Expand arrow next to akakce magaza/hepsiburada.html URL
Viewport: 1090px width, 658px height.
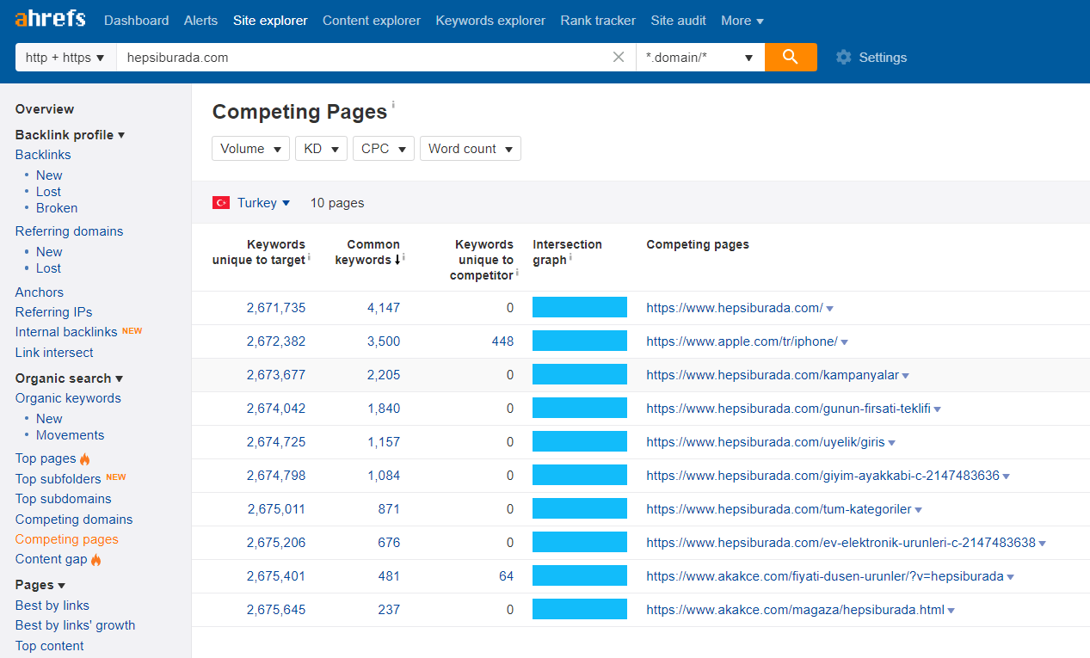coord(951,611)
